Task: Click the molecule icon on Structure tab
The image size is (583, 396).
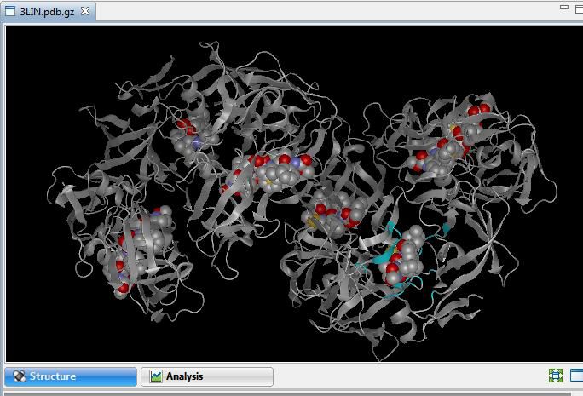Action: pyautogui.click(x=19, y=376)
